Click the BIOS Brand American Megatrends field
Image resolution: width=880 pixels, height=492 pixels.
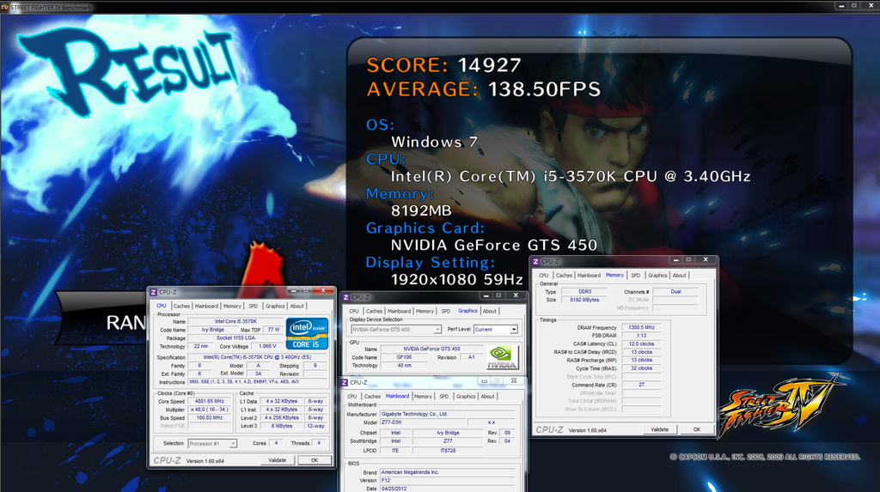pyautogui.click(x=447, y=472)
